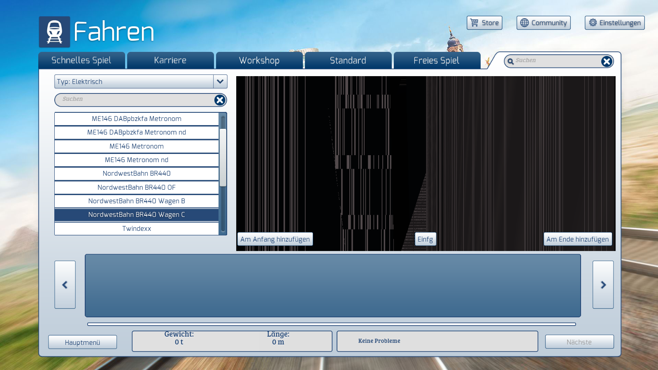Click the left arrow of the consist strip
This screenshot has height=370, width=658.
point(65,285)
